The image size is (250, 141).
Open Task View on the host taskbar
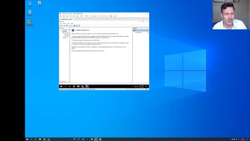point(36,139)
